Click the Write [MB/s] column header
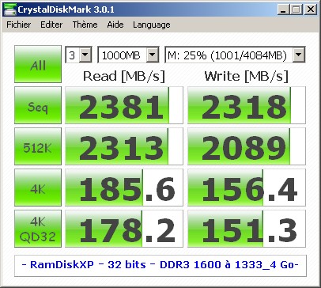 (247, 77)
